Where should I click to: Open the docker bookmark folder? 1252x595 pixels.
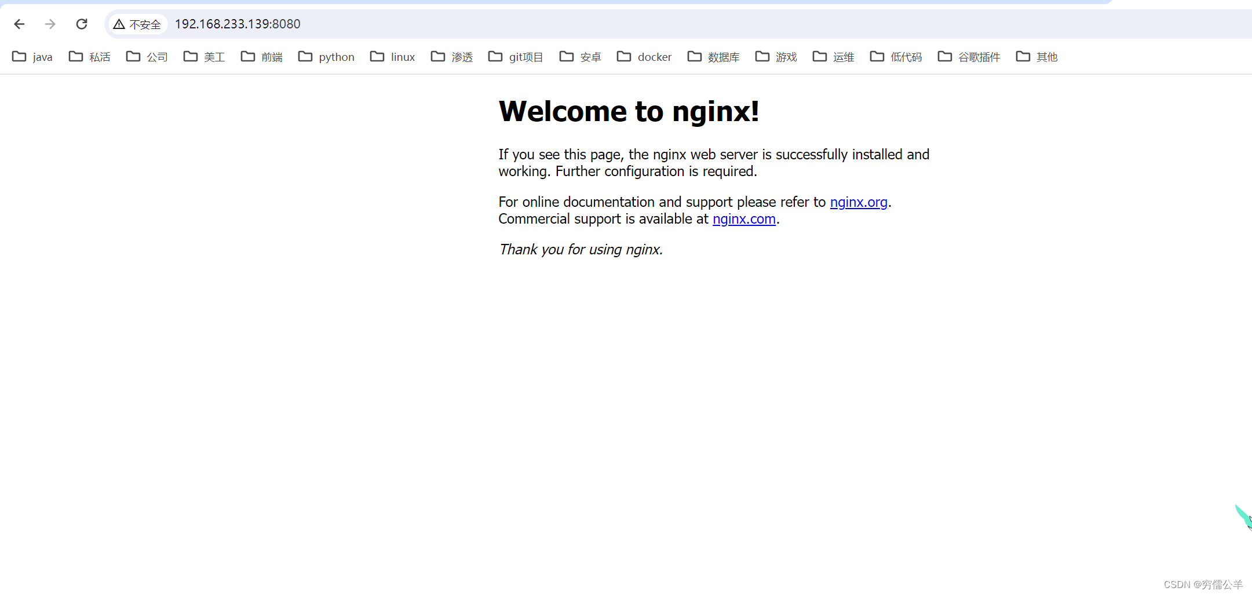point(644,57)
